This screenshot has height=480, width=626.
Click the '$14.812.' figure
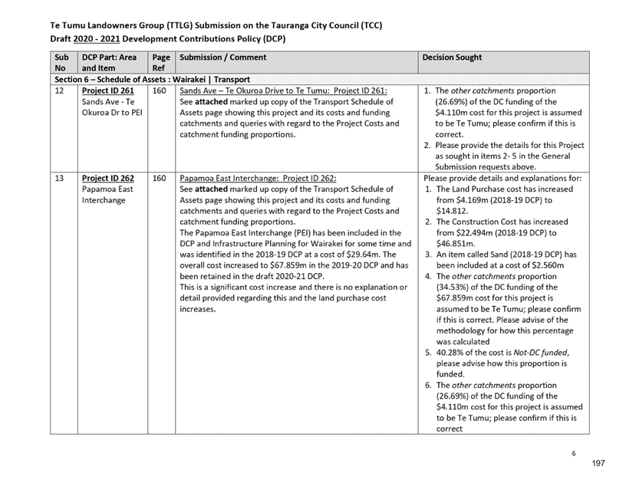453,211
